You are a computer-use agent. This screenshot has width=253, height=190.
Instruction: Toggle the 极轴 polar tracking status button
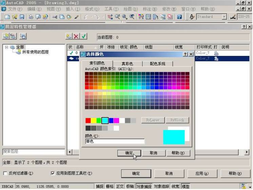tap(130, 186)
